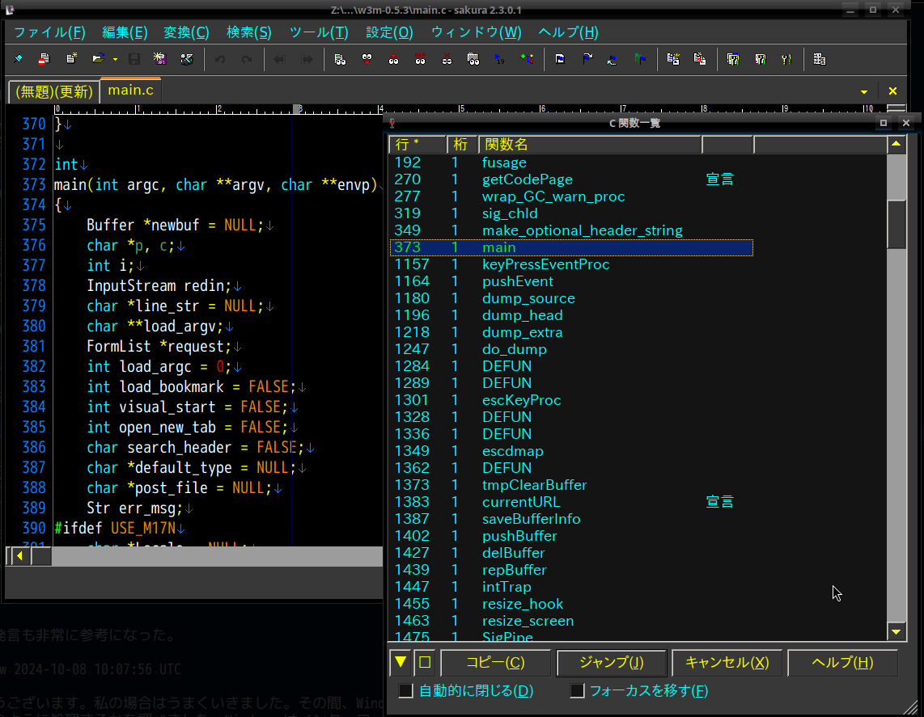Open the 検索(S) menu
The height and width of the screenshot is (717, 924).
coord(248,32)
